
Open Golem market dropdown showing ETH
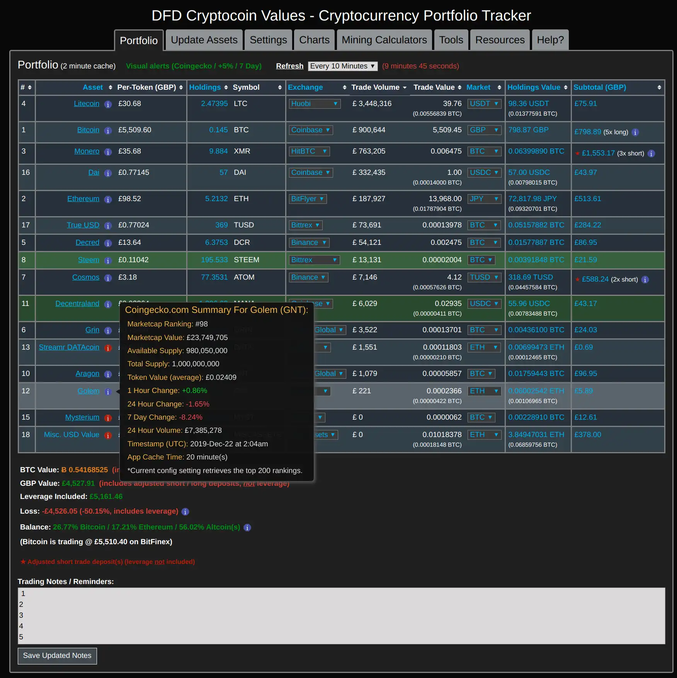484,391
